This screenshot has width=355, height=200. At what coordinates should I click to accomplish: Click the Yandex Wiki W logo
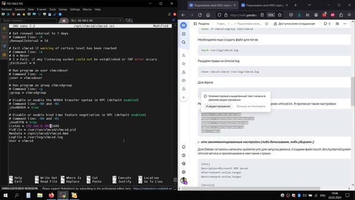click(x=184, y=25)
